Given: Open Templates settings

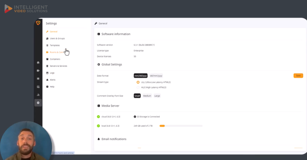Looking at the screenshot, I should click(55, 45).
